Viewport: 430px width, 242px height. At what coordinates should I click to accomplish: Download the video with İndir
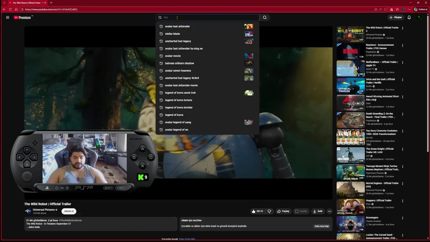pos(318,211)
